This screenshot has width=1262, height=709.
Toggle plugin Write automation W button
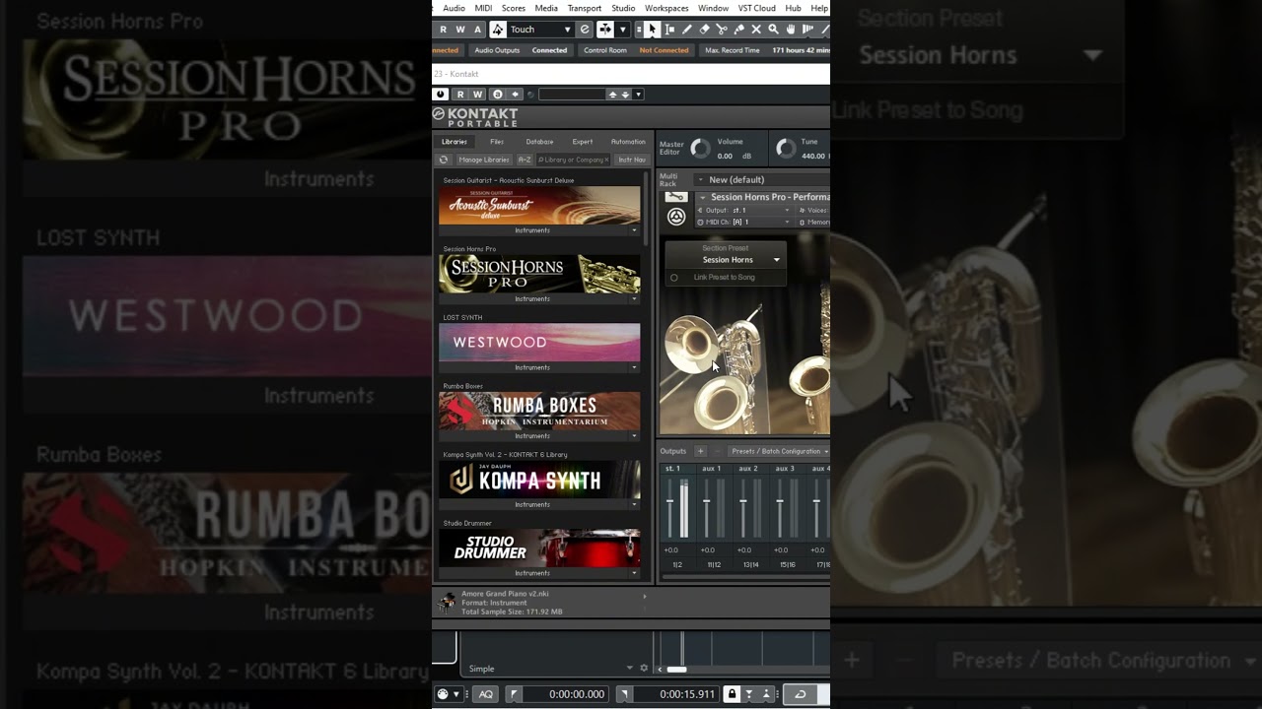click(478, 95)
